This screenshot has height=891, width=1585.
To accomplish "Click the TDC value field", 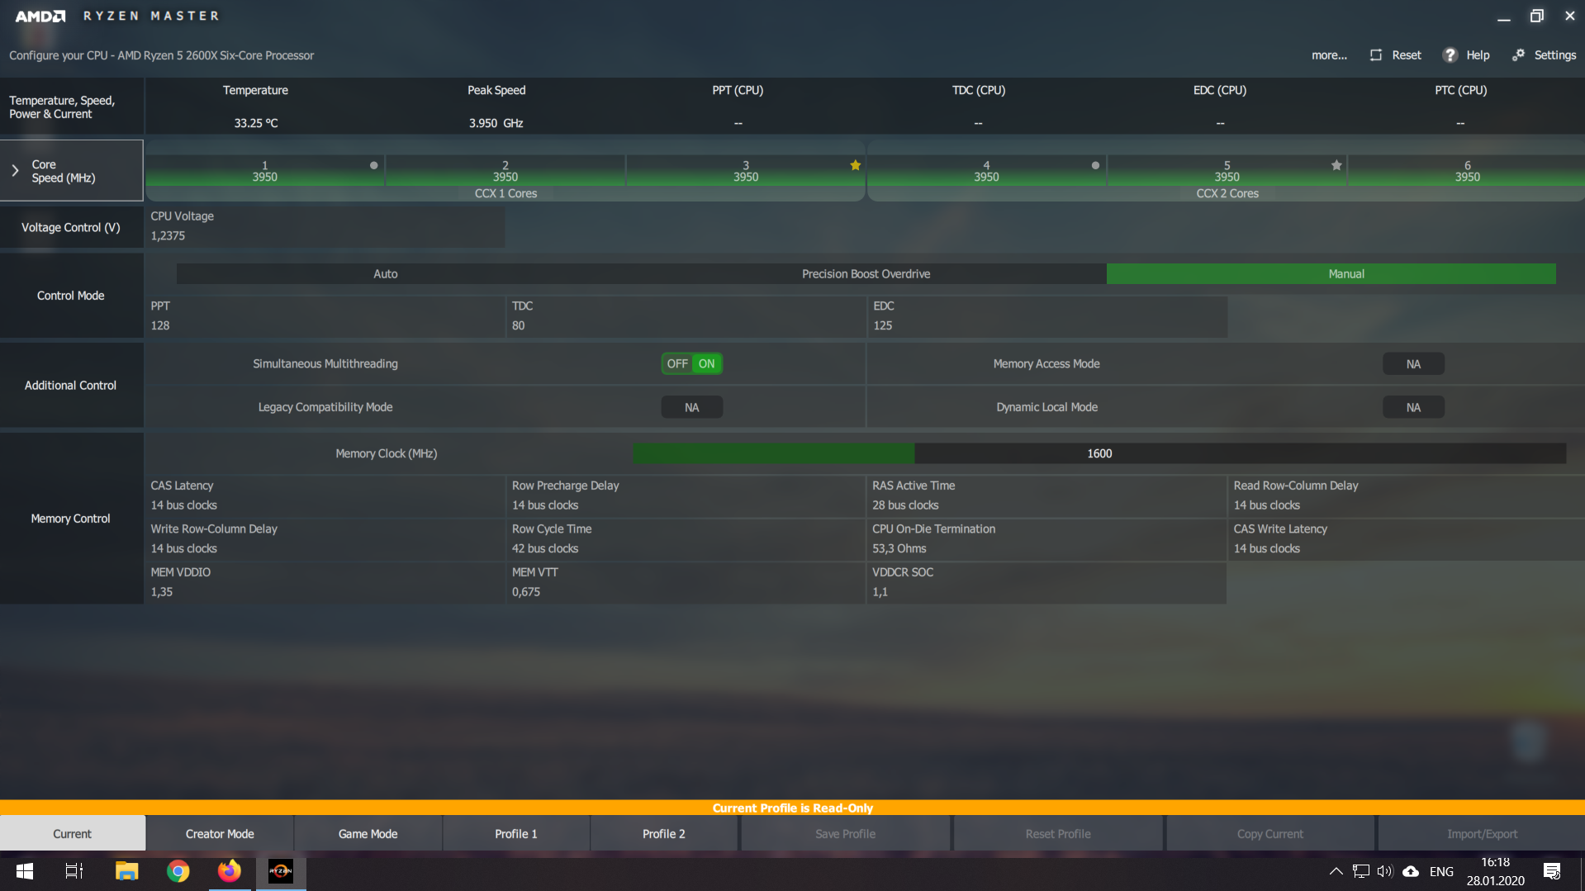I will [x=686, y=315].
